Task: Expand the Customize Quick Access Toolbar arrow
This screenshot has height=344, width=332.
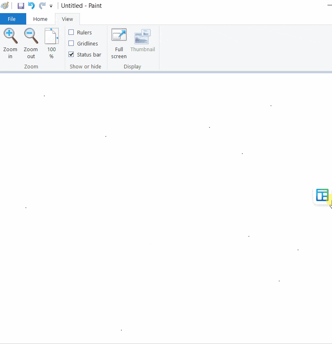Action: tap(51, 6)
